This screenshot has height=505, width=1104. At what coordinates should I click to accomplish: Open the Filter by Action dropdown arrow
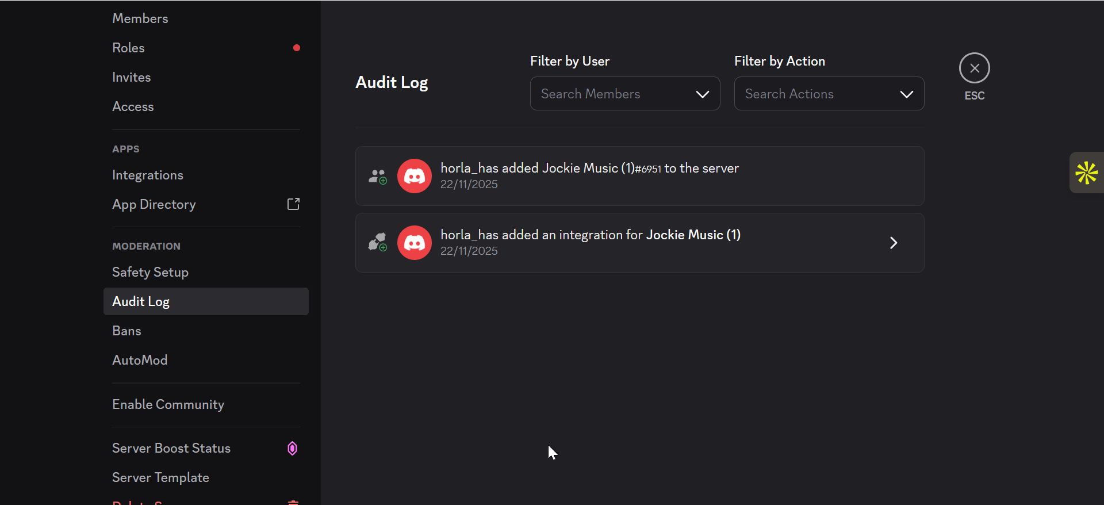click(906, 94)
